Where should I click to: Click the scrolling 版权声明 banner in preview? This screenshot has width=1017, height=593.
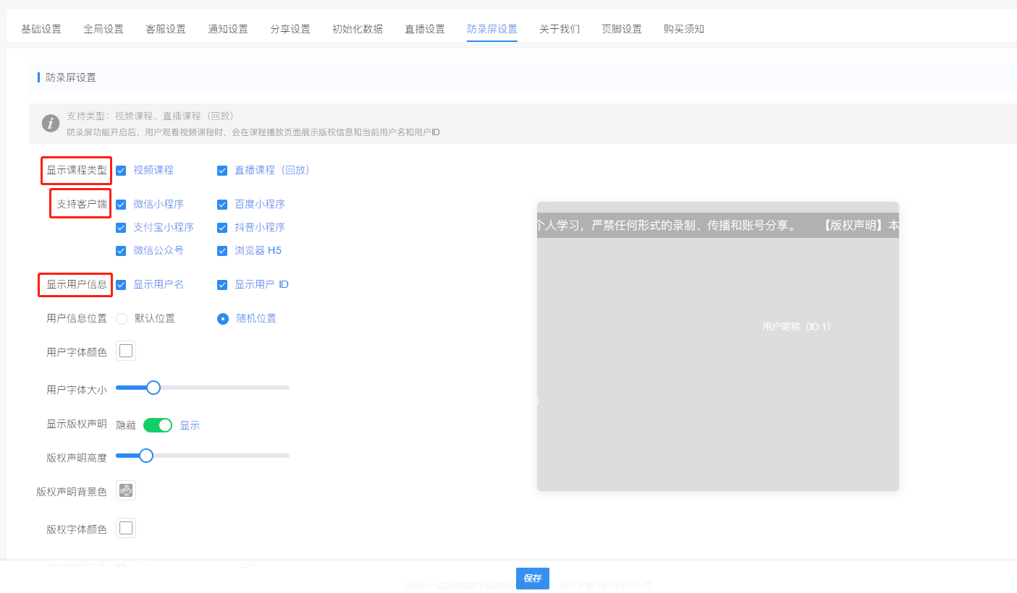(718, 226)
